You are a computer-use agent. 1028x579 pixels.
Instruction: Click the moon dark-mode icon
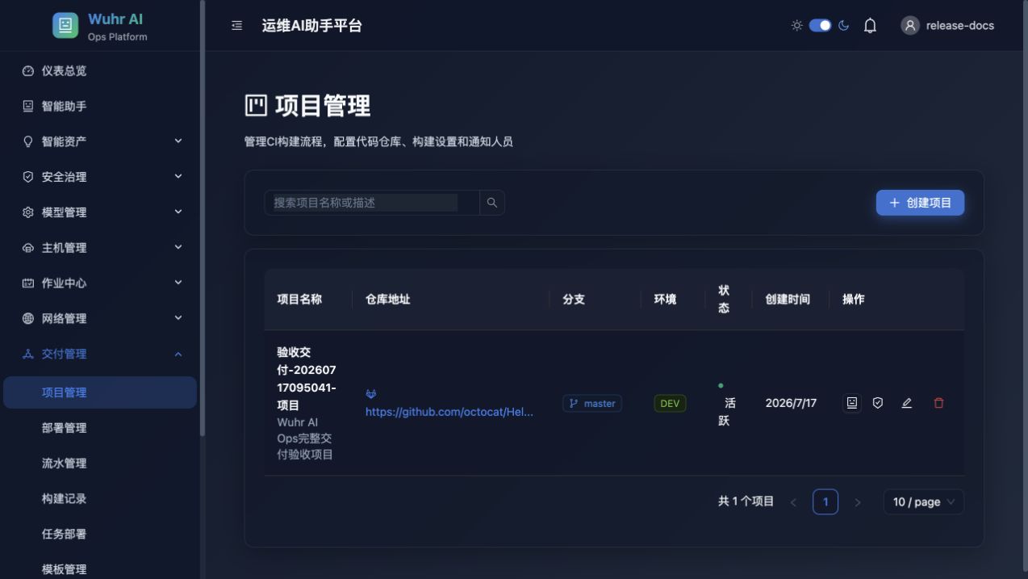point(843,25)
